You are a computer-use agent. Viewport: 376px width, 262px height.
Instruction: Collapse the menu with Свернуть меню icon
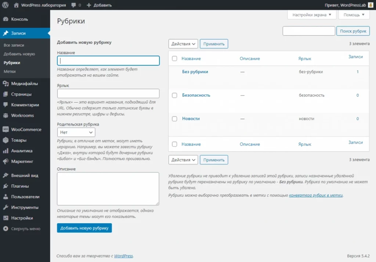tap(6, 229)
